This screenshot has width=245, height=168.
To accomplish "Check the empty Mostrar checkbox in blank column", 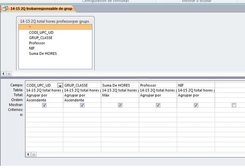I will (x=234, y=105).
